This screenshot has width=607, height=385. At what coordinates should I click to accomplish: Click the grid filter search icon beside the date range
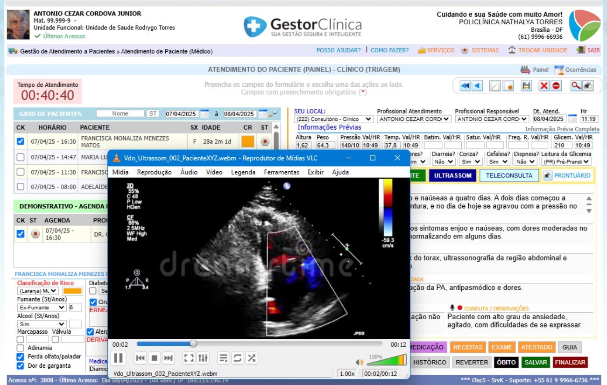(273, 113)
